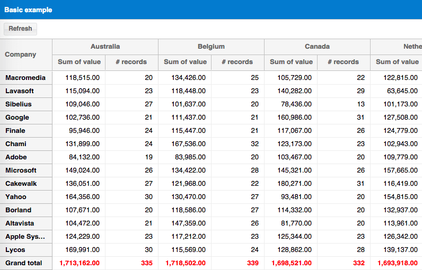Image resolution: width=422 pixels, height=270 pixels.
Task: Click cell 140,282.00 in Lavasoft row
Action: point(291,91)
